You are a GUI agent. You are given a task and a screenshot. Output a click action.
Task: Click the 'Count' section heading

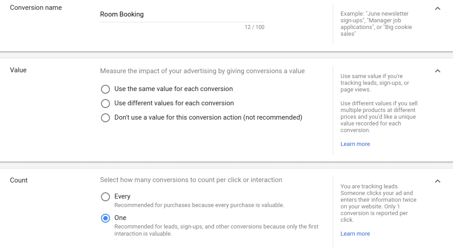coord(19,180)
